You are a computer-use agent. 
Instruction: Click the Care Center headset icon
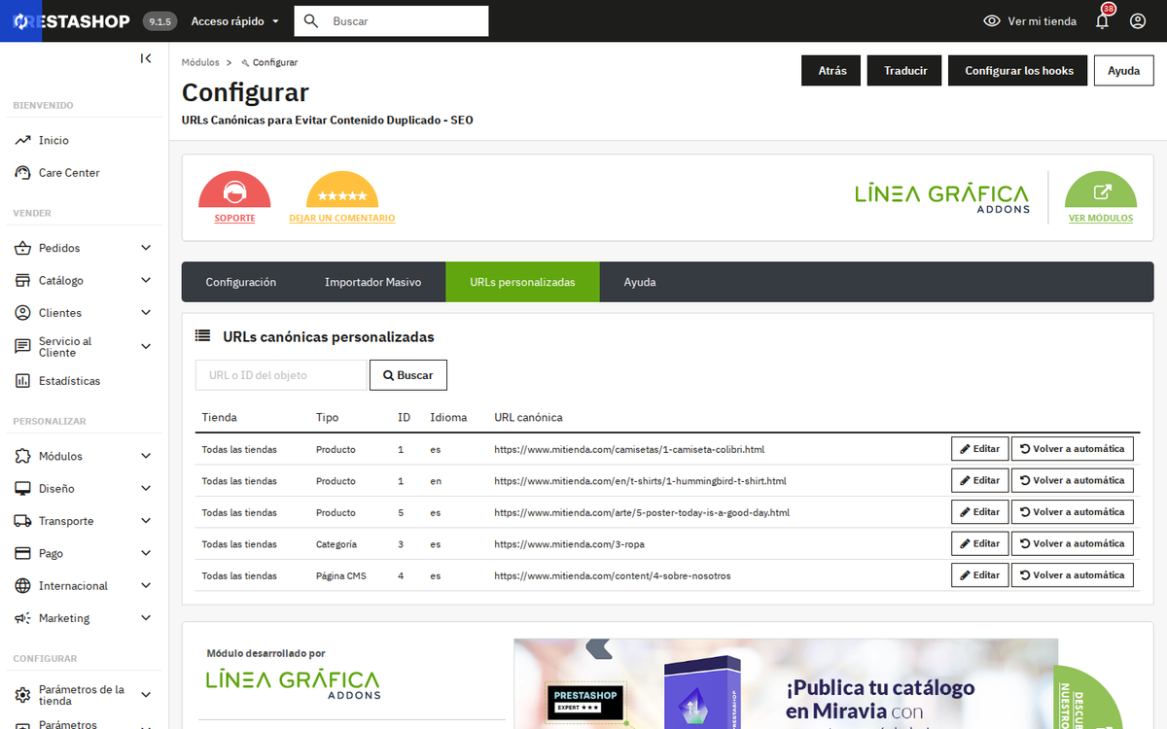[x=22, y=173]
